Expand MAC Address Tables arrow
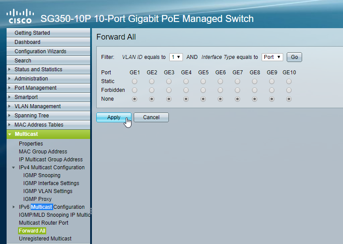This screenshot has height=244, width=343. coord(9,124)
